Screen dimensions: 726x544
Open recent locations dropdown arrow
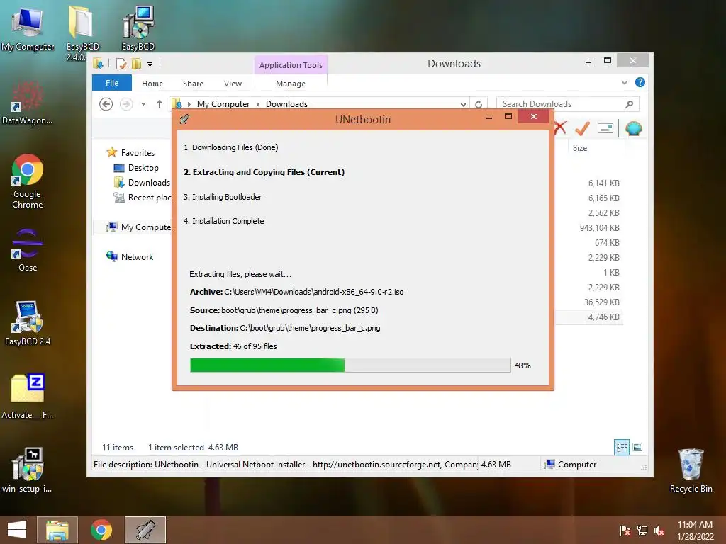click(143, 104)
